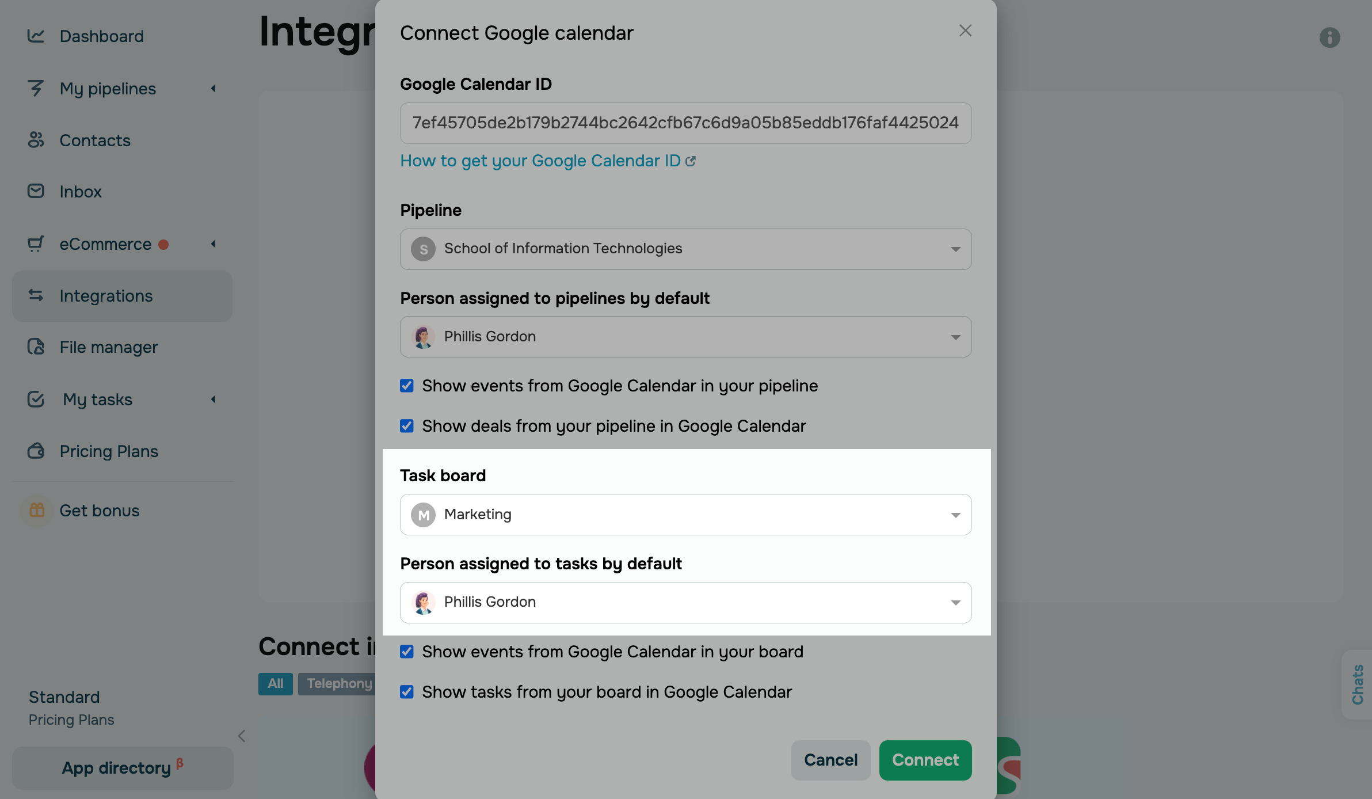Click the Pricing Plans wallet icon
The height and width of the screenshot is (799, 1372).
tap(36, 451)
